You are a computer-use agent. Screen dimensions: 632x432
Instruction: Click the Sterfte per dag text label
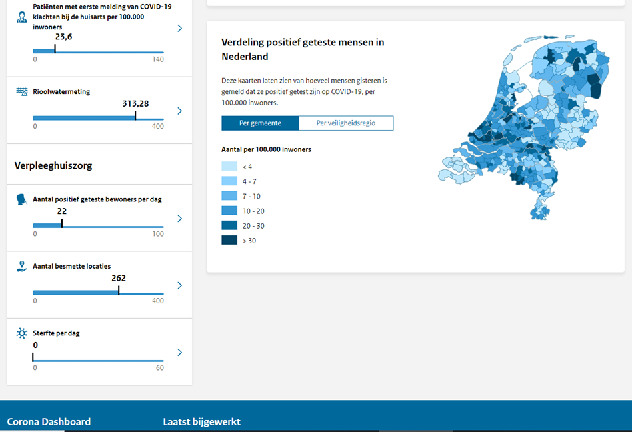(56, 333)
